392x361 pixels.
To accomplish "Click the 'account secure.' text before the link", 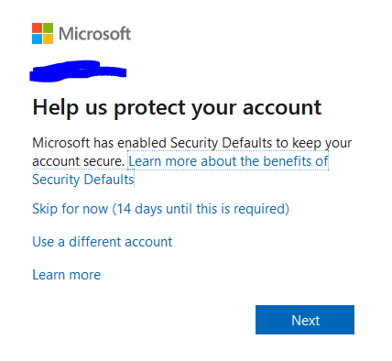I will [79, 161].
